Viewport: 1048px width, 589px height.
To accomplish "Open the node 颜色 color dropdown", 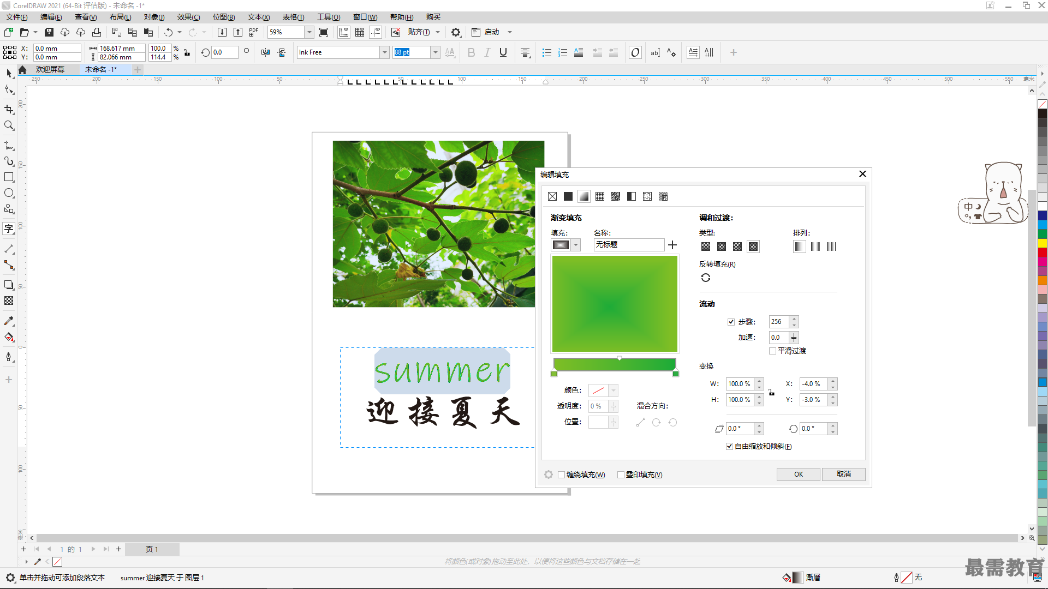I will 614,390.
